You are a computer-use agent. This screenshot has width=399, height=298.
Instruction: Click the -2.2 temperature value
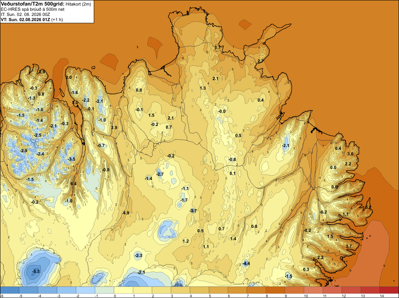pos(86,100)
